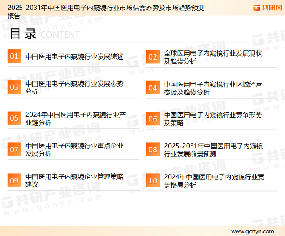This screenshot has height=236, width=285.
Task: Open chapter 全球医用电子内窥镜行业发展现状及趋势分析
Action: 213,57
